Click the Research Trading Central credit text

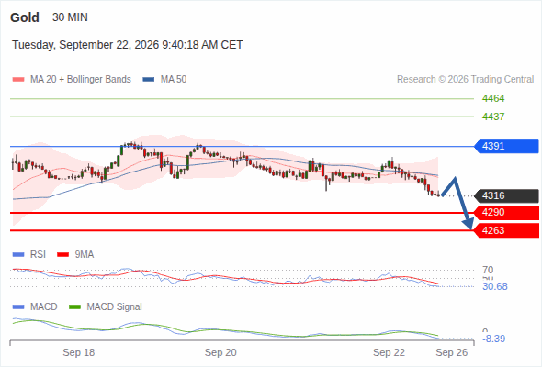(465, 80)
